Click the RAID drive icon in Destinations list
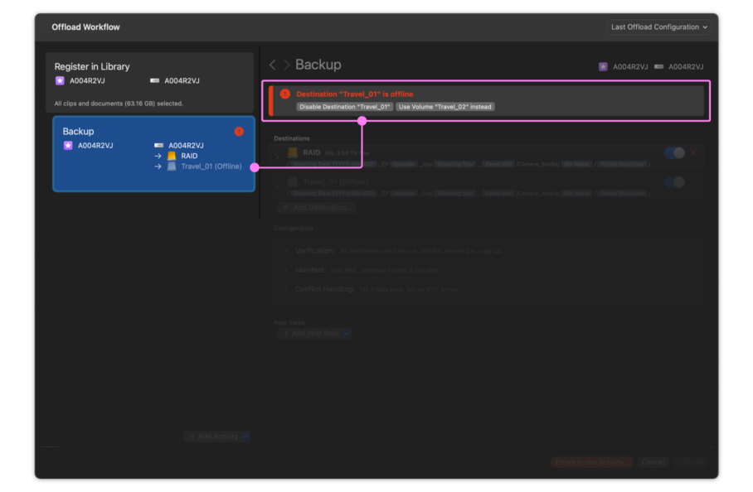 point(293,152)
